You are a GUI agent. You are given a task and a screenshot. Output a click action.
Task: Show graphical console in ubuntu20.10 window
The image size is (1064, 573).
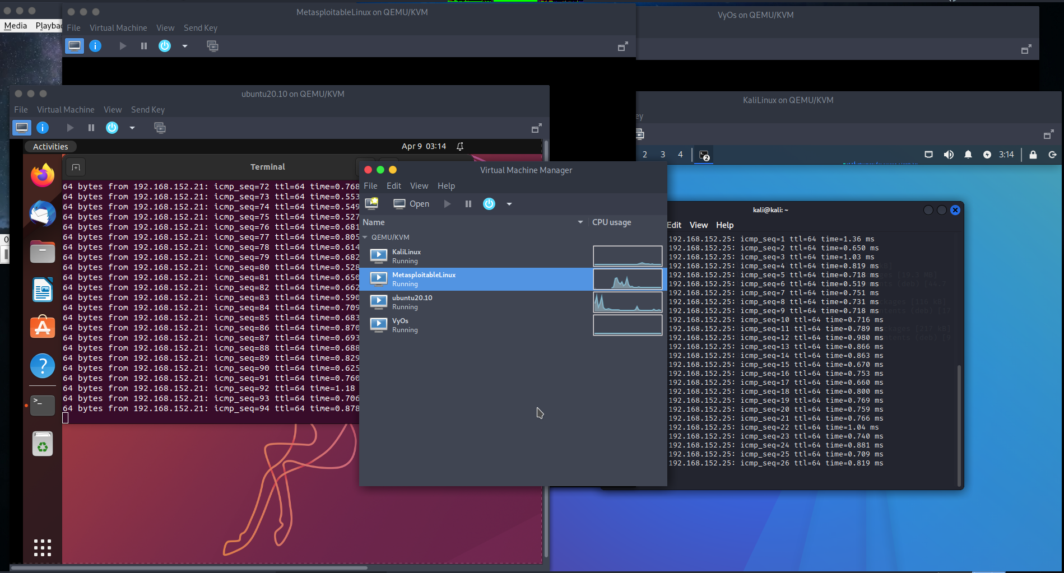[x=22, y=128]
